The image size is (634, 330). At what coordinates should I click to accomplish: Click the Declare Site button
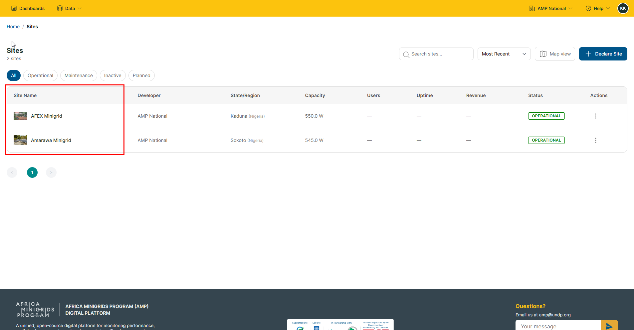[603, 54]
